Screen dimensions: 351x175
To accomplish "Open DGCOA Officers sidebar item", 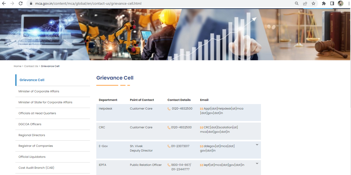I will click(53, 124).
